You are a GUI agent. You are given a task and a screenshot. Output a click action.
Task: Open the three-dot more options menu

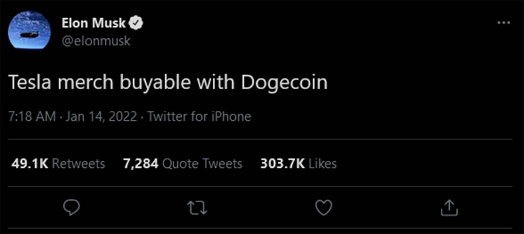[x=503, y=23]
